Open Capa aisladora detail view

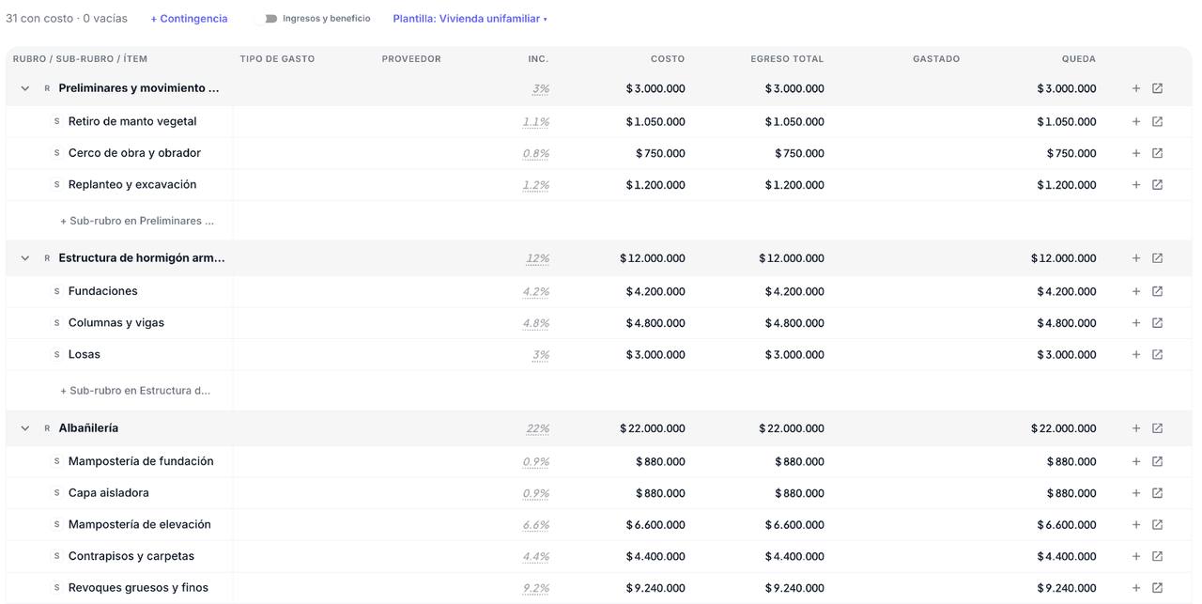[1157, 493]
